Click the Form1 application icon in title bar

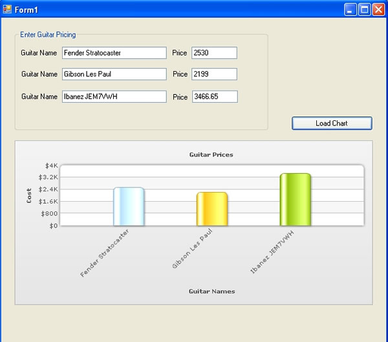click(x=7, y=9)
